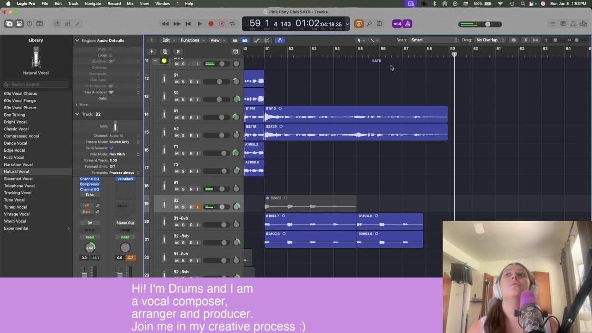Image resolution: width=592 pixels, height=333 pixels.
Task: Toggle the Inspector button in control bar
Action: tap(19, 24)
